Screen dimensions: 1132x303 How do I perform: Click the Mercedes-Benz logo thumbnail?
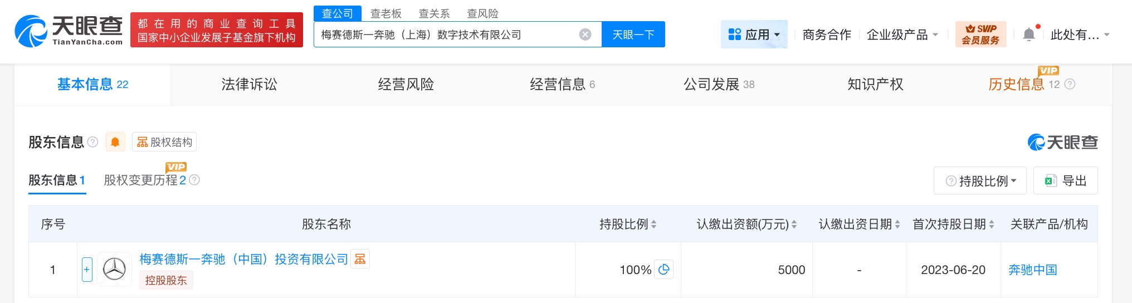114,270
